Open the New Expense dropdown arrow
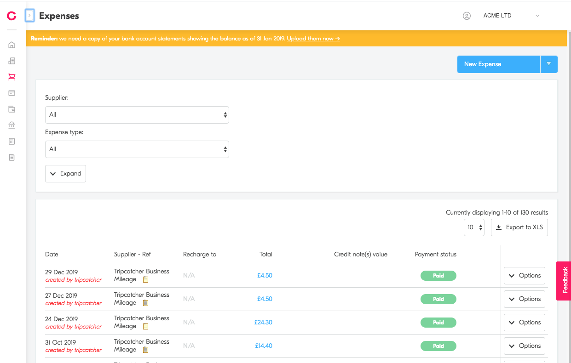 (x=549, y=64)
